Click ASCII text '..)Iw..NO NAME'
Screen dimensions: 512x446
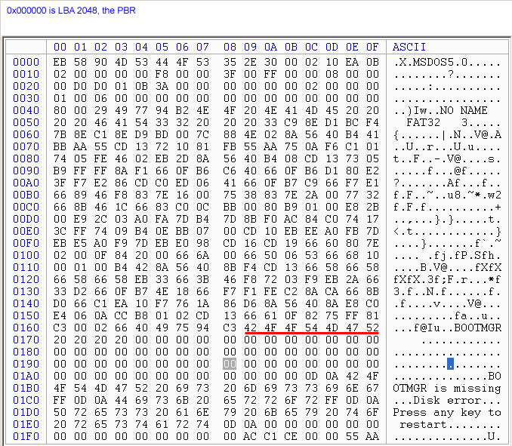(x=440, y=110)
